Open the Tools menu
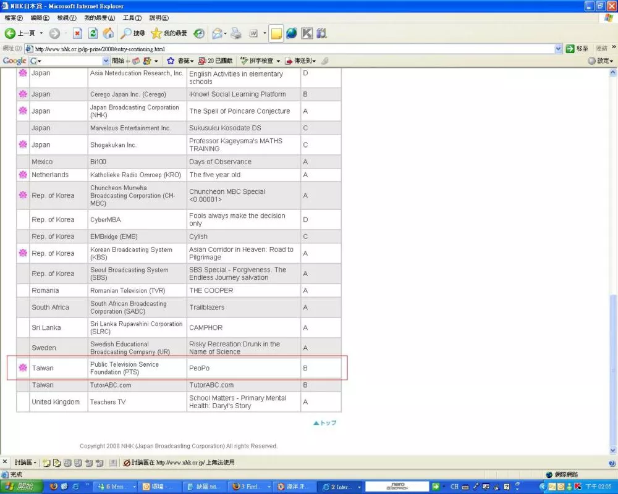The height and width of the screenshot is (494, 618). tap(132, 18)
